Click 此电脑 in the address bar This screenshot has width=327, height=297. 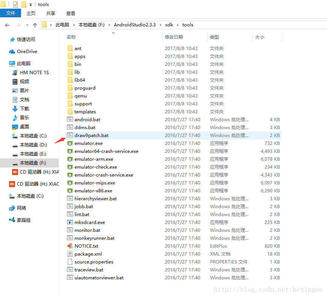pyautogui.click(x=62, y=25)
